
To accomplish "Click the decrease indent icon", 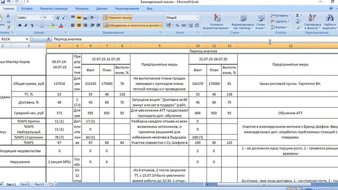I will click(x=92, y=25).
